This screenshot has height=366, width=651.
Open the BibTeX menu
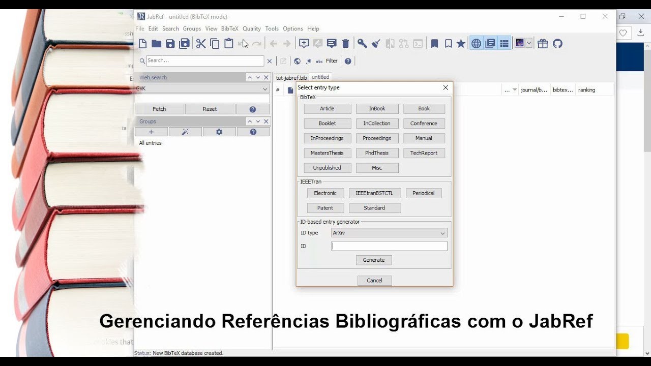229,29
